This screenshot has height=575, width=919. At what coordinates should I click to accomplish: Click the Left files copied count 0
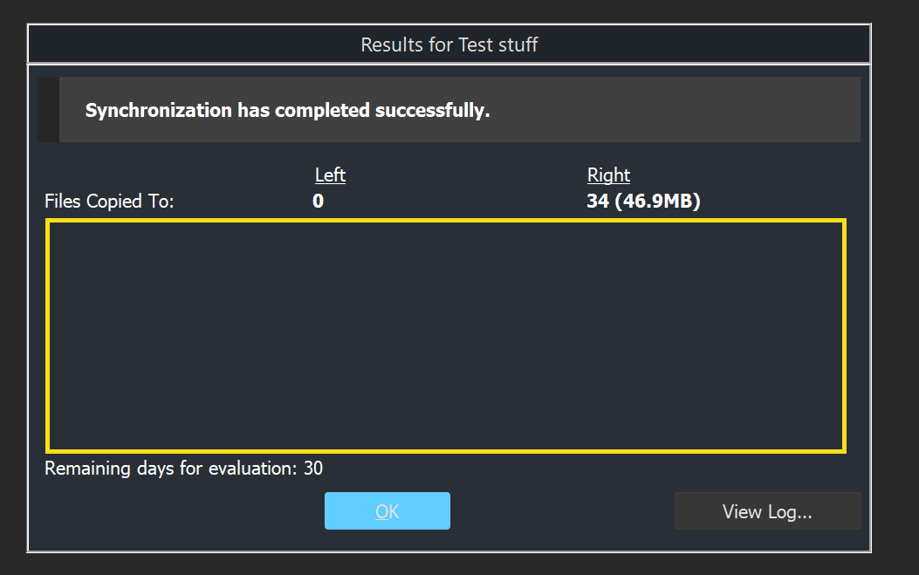click(319, 202)
